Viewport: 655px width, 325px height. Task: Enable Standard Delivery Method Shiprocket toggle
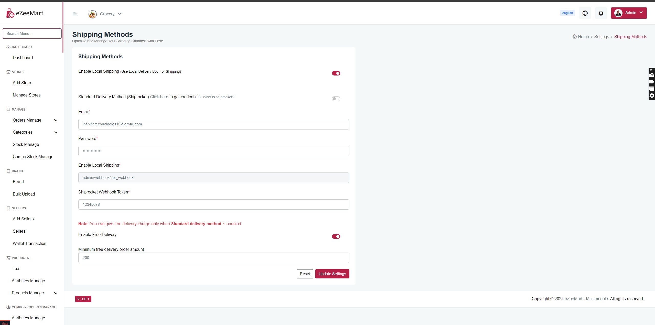pyautogui.click(x=336, y=99)
